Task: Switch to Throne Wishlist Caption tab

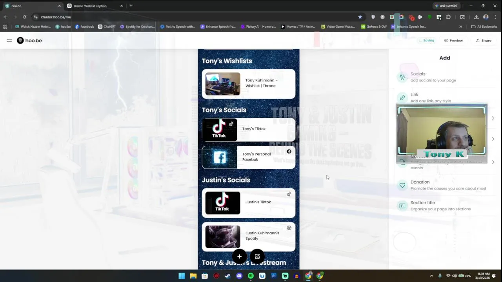Action: tap(95, 6)
